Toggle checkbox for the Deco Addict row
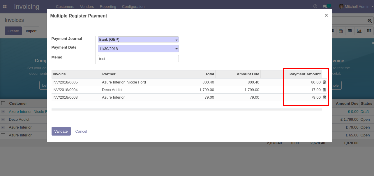The width and height of the screenshot is (374, 176). click(3, 120)
